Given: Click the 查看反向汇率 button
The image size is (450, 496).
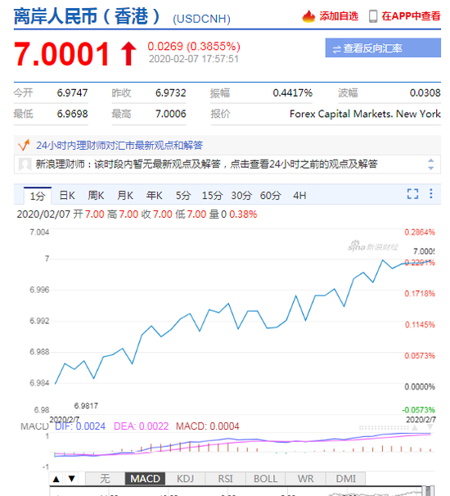Looking at the screenshot, I should point(383,47).
